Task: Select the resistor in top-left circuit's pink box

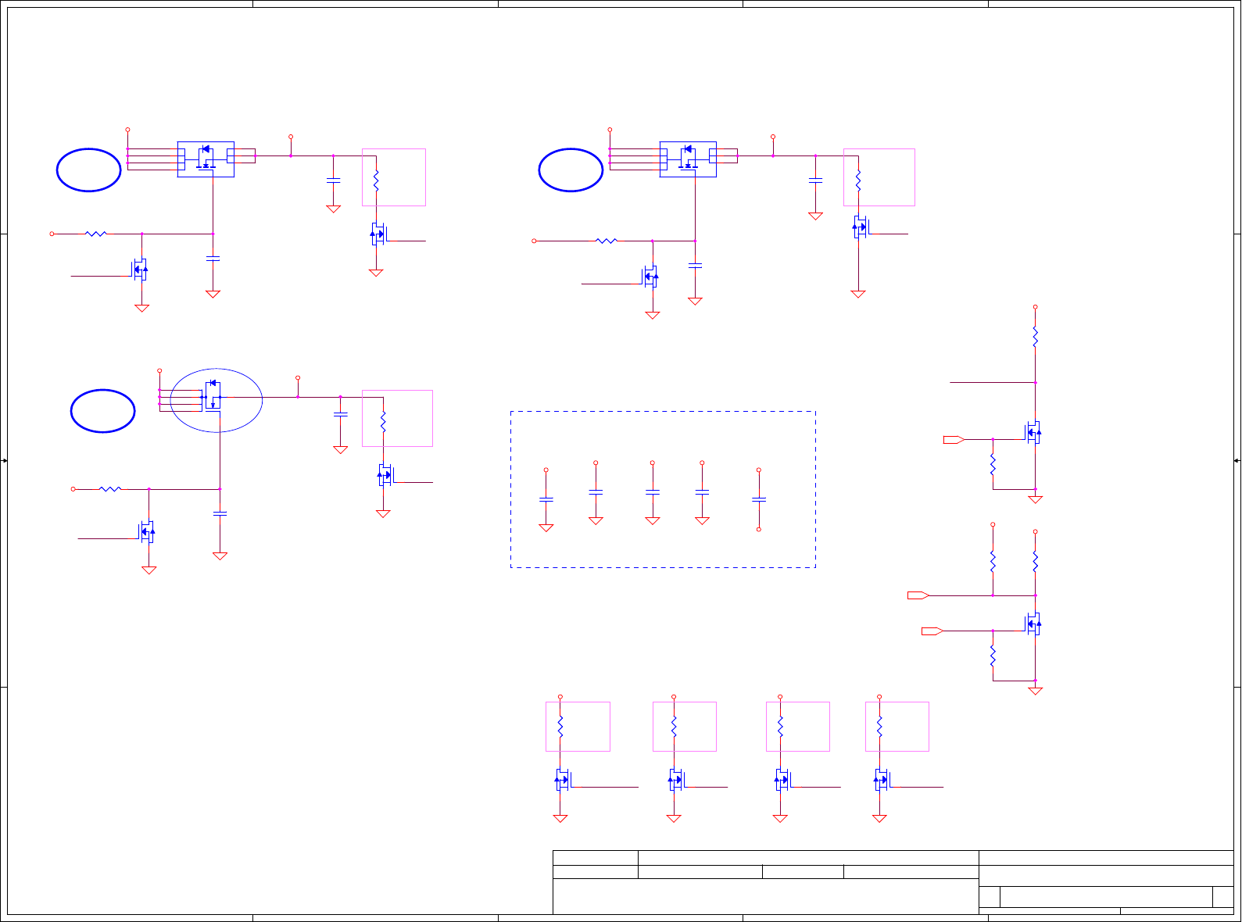Action: coord(376,180)
